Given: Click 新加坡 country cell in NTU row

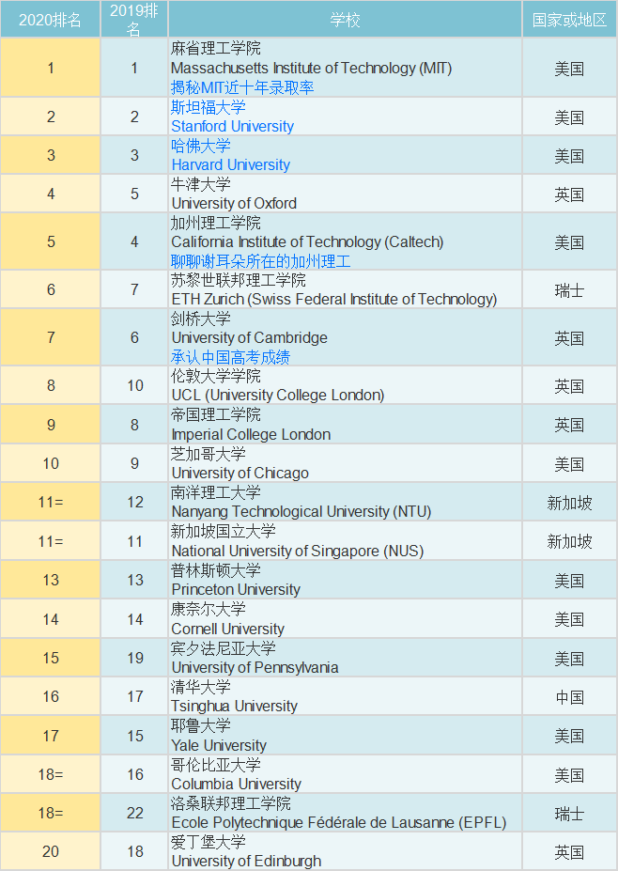Looking at the screenshot, I should pos(569,503).
